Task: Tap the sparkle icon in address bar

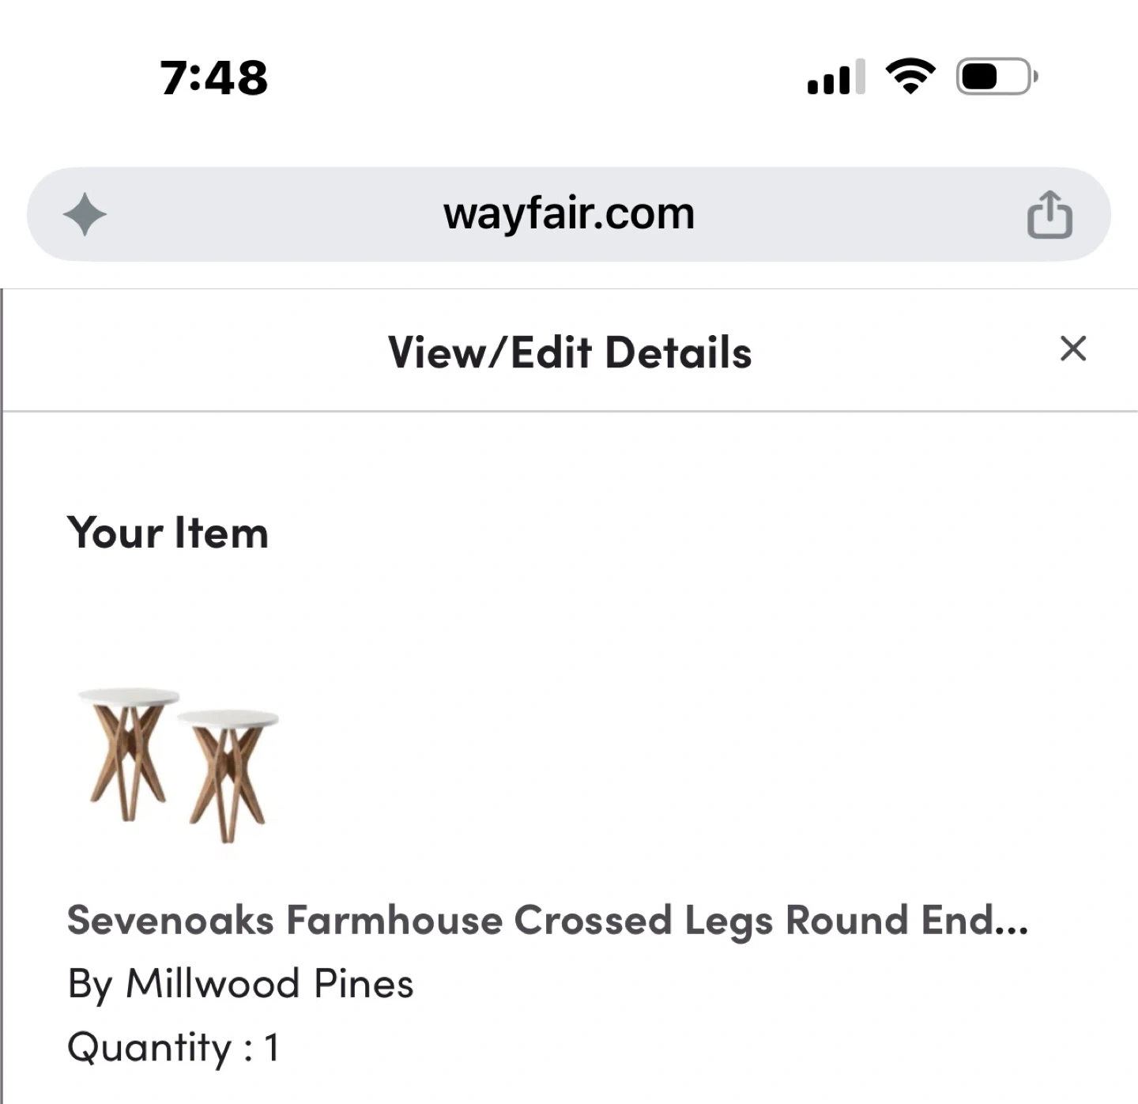Action: [85, 214]
